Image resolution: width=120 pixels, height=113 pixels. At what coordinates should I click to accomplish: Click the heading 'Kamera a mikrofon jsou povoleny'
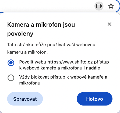coord(41,29)
